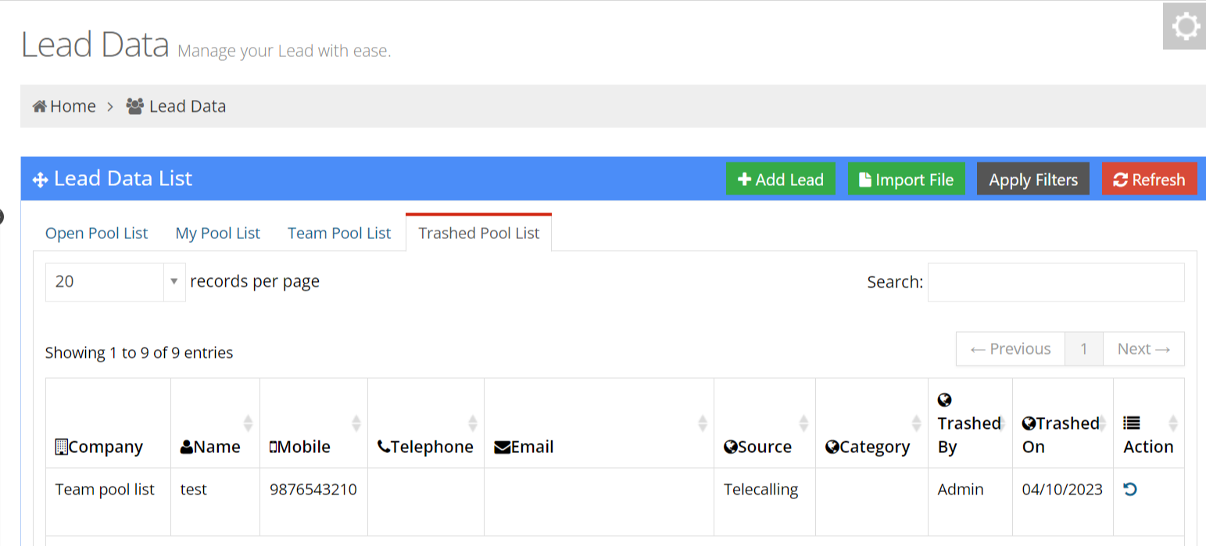
Task: Restore the trashed lead via undo icon
Action: click(x=1129, y=490)
